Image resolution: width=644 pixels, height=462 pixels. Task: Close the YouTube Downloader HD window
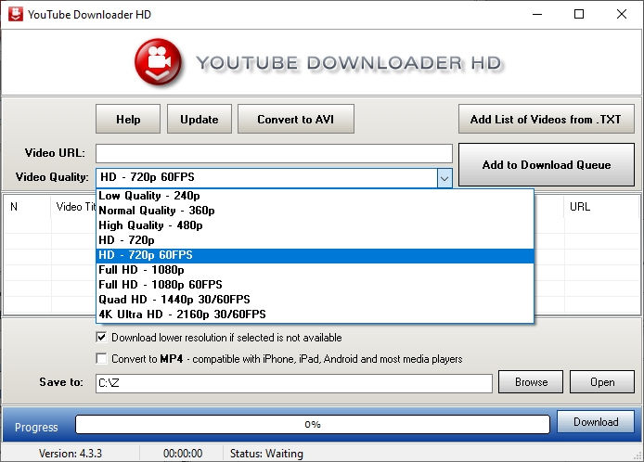[x=622, y=14]
